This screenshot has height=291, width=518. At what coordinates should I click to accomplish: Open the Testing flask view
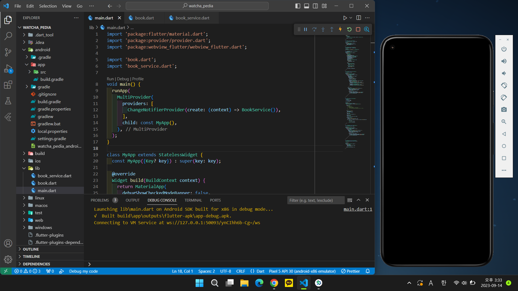[x=8, y=101]
